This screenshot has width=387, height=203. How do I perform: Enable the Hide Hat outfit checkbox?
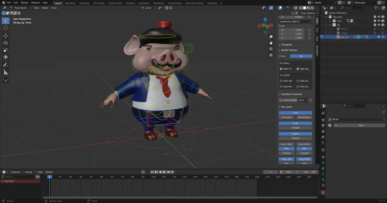point(281,81)
